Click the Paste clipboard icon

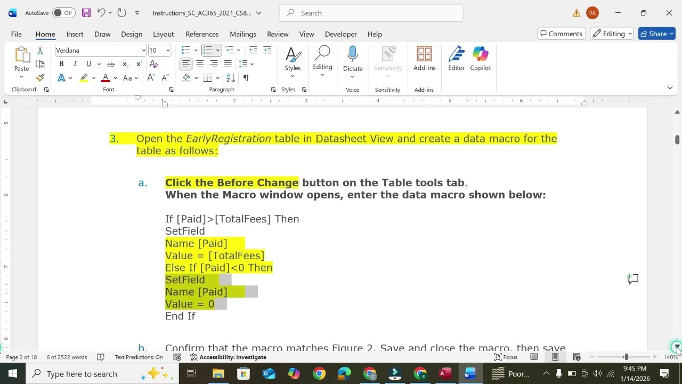22,55
